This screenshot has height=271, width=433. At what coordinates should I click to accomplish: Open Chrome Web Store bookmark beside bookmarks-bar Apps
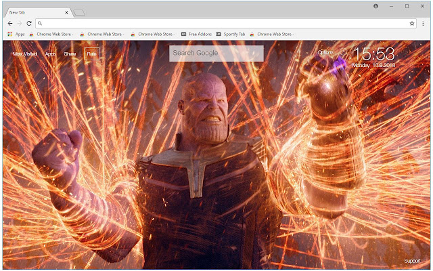(x=51, y=35)
